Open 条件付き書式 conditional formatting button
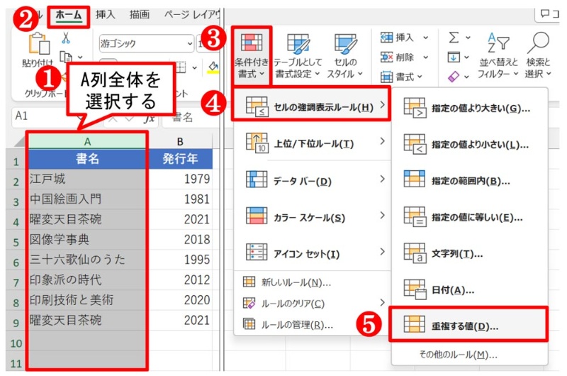The image size is (567, 376). pyautogui.click(x=252, y=56)
